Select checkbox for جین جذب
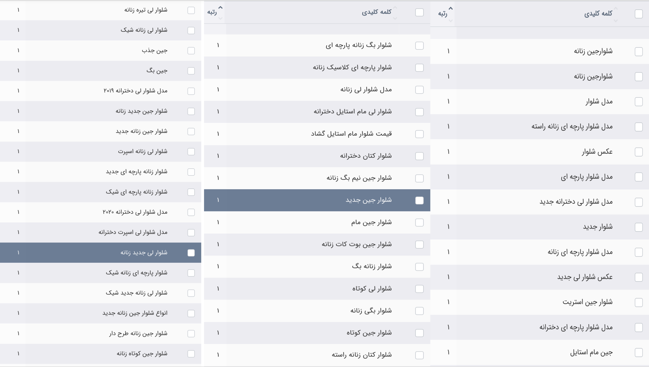The width and height of the screenshot is (649, 367). (191, 51)
